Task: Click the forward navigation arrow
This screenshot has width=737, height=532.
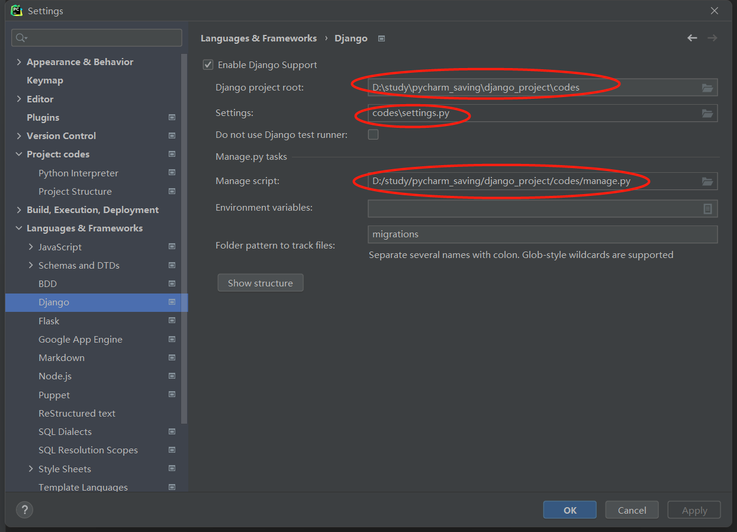Action: click(x=712, y=38)
